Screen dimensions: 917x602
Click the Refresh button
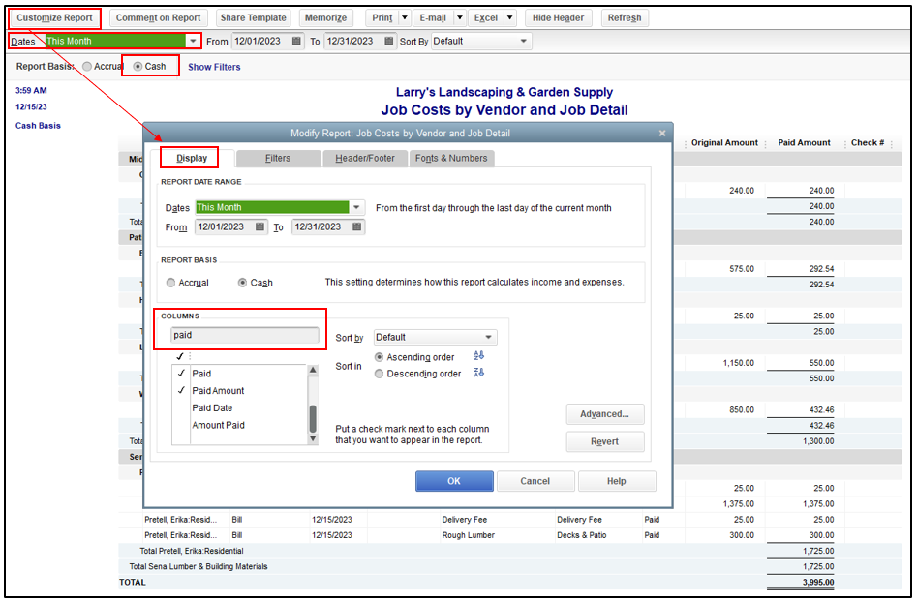pyautogui.click(x=624, y=18)
